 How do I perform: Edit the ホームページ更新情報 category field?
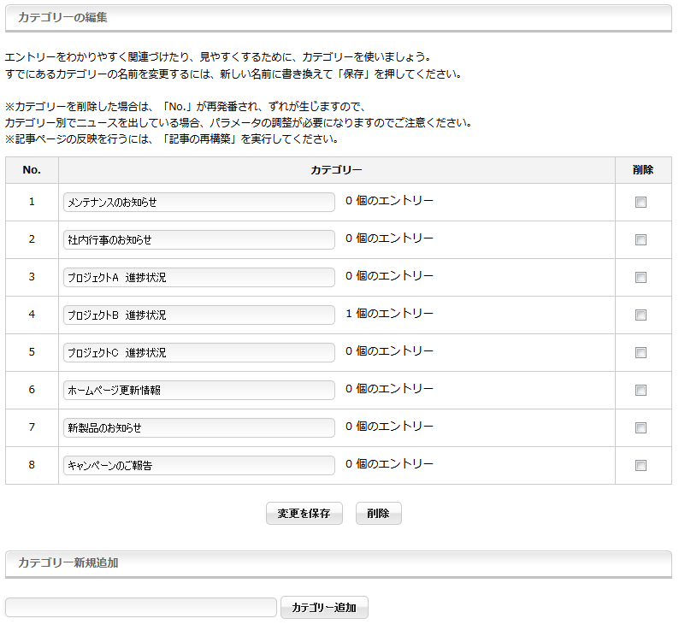coord(199,391)
